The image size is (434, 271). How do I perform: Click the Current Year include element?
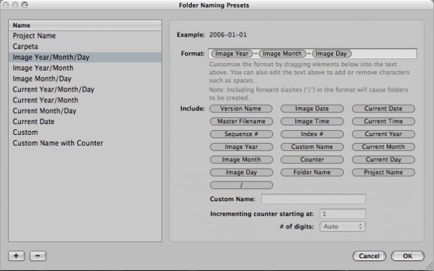click(383, 134)
